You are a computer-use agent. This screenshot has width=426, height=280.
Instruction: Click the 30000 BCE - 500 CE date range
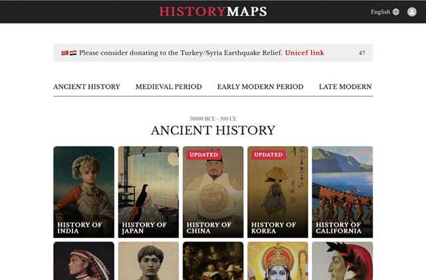(213, 118)
